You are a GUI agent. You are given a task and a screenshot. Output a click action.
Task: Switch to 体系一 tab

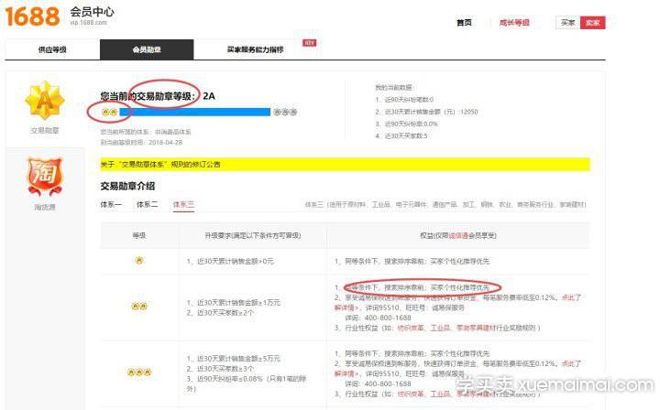tap(111, 204)
